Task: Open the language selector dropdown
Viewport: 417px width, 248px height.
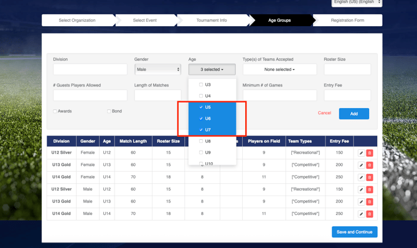Action: 357,2
